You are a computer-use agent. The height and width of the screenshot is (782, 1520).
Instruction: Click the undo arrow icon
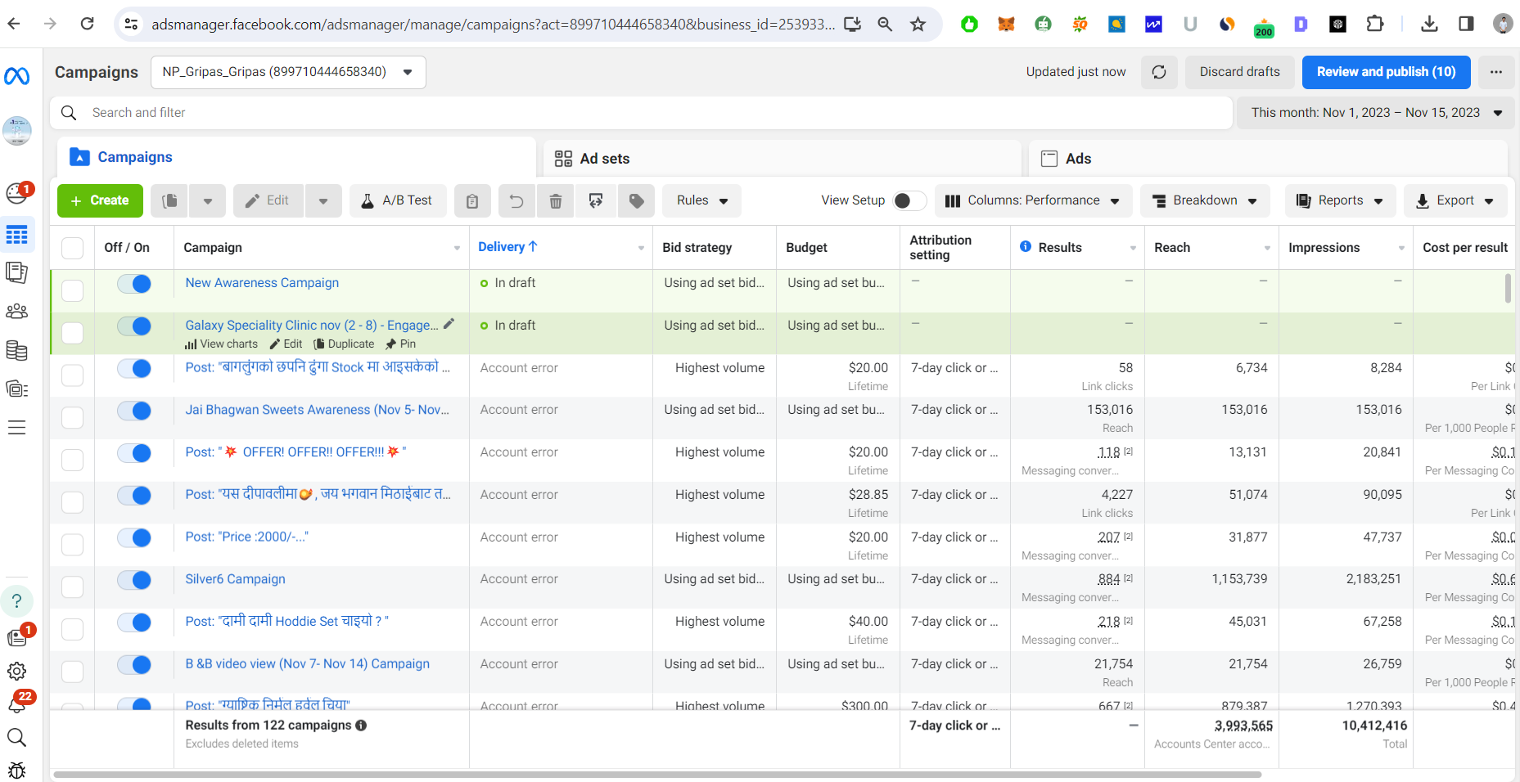516,200
